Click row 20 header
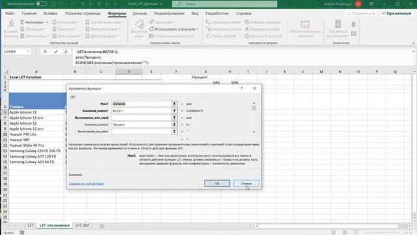Screen dimensions: 417x235 (5, 189)
